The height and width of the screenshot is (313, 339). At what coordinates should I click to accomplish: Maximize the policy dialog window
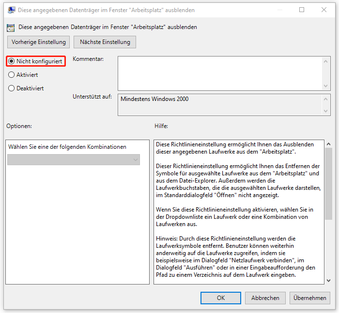click(302, 10)
